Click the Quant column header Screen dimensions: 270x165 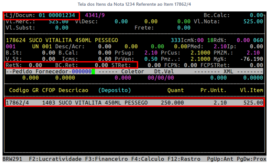click(176, 90)
